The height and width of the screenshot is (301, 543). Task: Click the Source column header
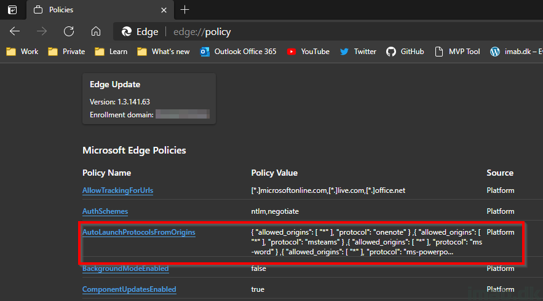[500, 173]
